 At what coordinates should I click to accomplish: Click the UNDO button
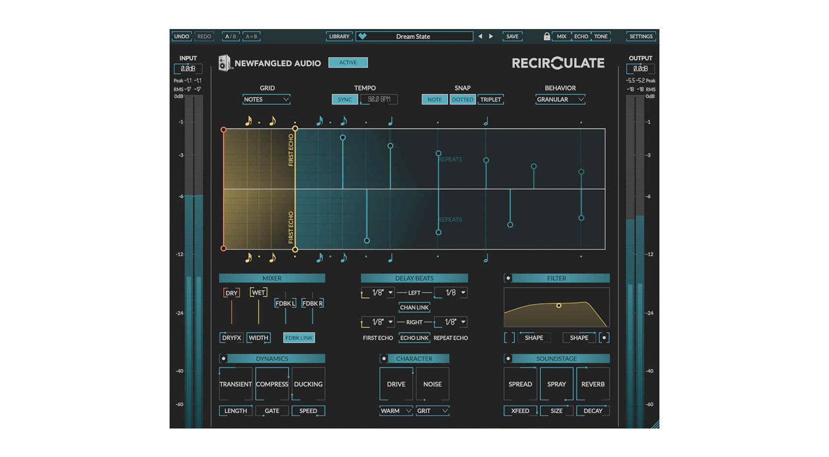tap(182, 36)
